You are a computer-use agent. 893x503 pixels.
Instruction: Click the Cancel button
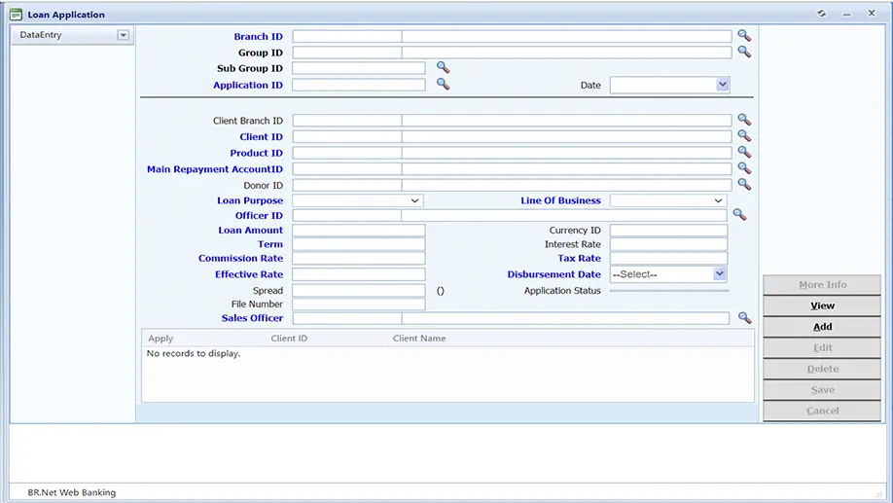[x=822, y=411]
